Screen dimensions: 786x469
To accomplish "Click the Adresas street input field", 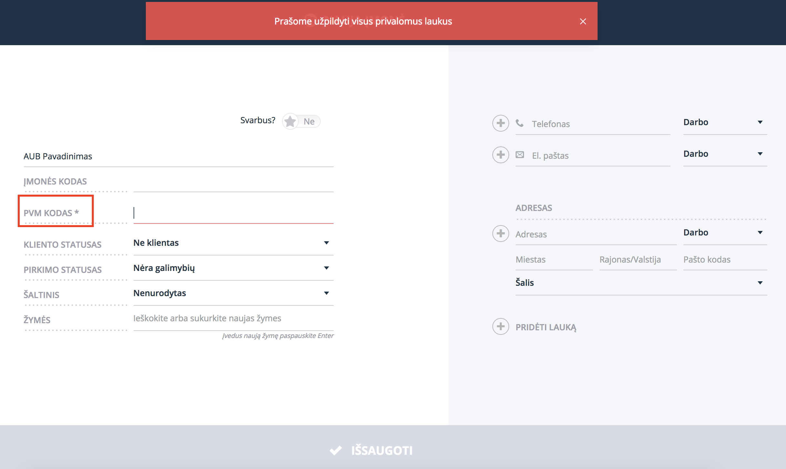I will (596, 234).
